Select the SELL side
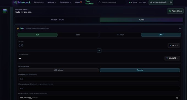187x100 pixels. tap(78, 35)
